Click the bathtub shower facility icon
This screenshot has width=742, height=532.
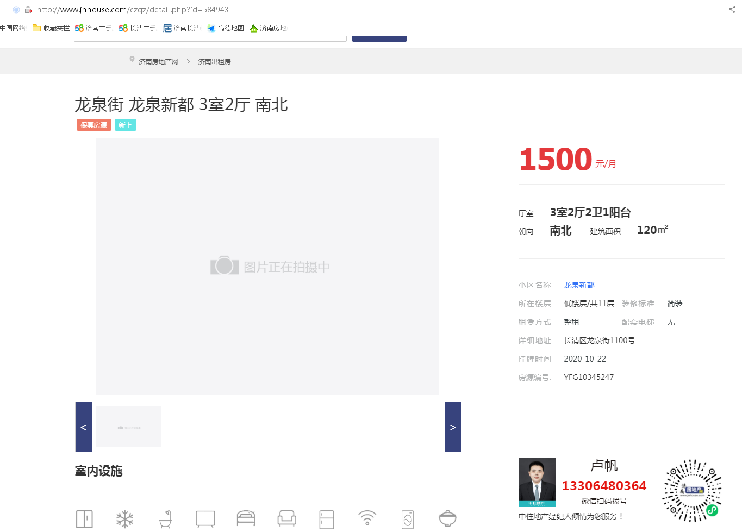(x=165, y=519)
